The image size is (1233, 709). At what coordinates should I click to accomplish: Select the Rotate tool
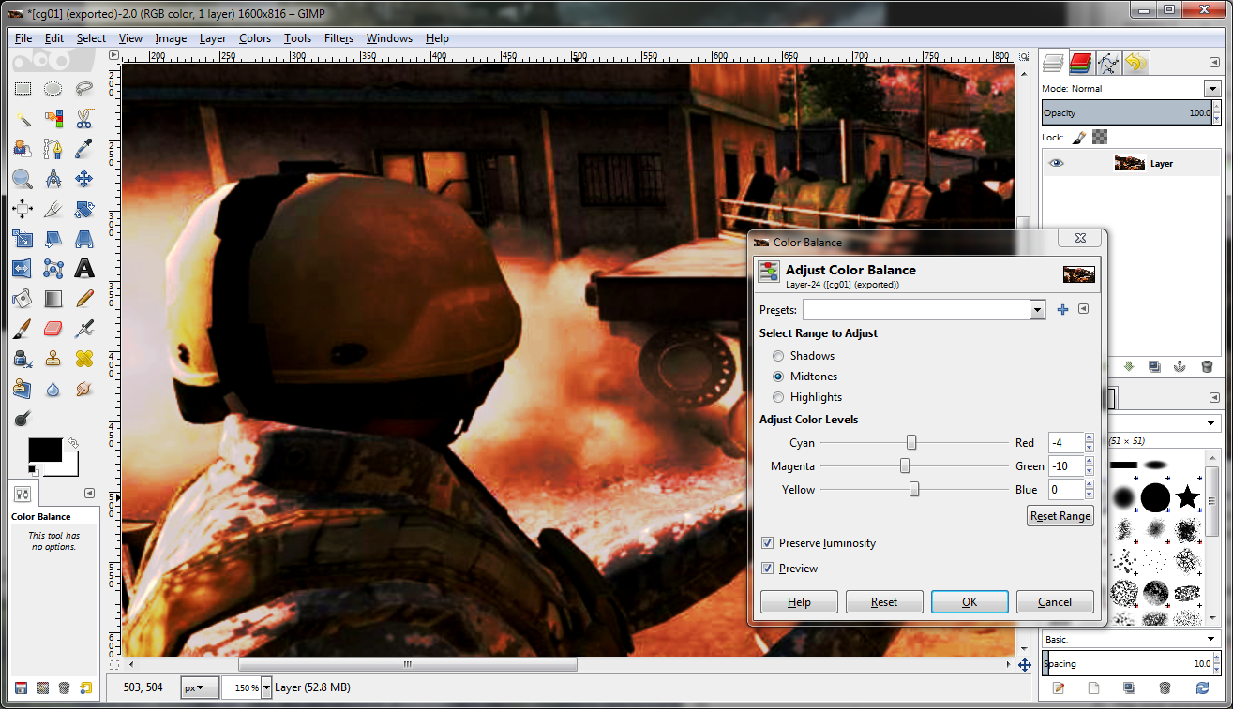[x=84, y=209]
